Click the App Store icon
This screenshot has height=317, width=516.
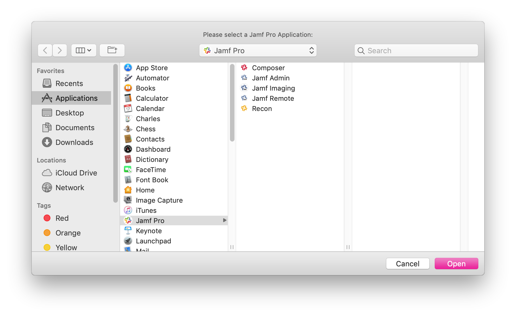coord(128,68)
